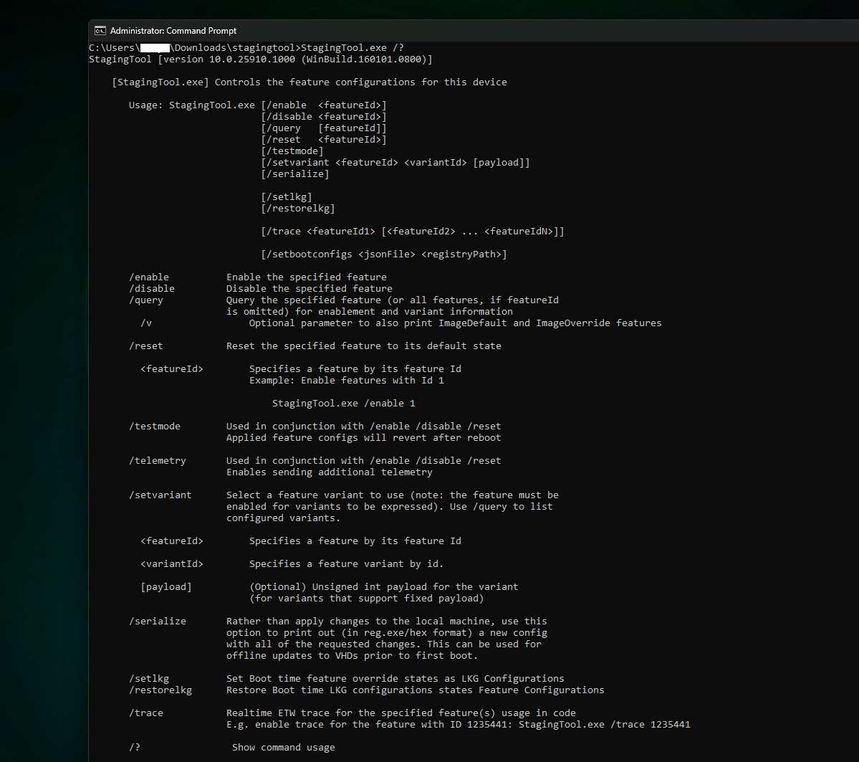This screenshot has width=859, height=762.
Task: Click 'Specifies a feature variant by id.'
Action: pyautogui.click(x=346, y=564)
